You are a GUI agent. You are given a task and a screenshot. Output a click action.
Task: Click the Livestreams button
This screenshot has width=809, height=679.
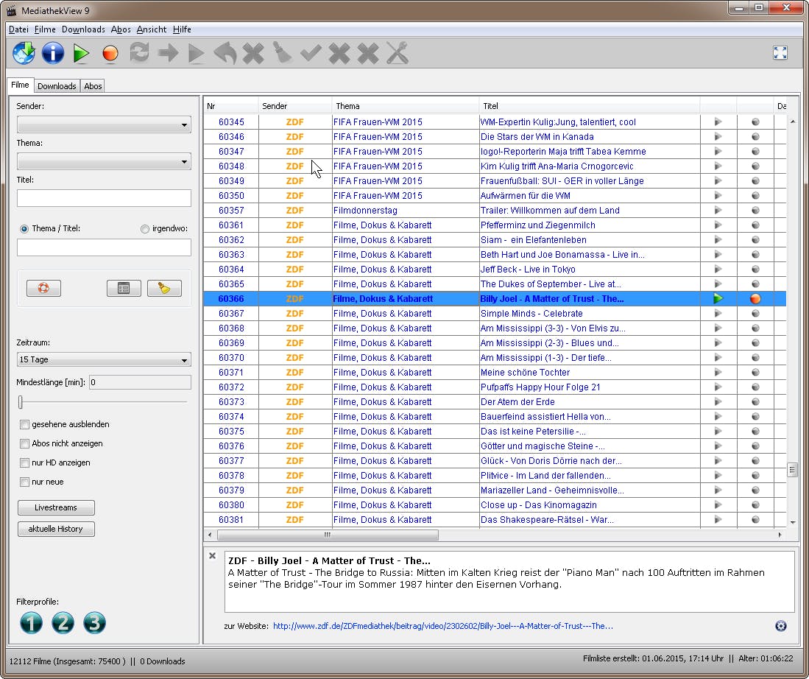56,507
